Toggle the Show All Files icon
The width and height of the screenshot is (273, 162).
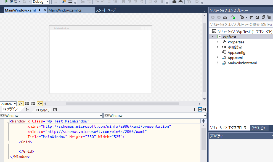coord(269,17)
